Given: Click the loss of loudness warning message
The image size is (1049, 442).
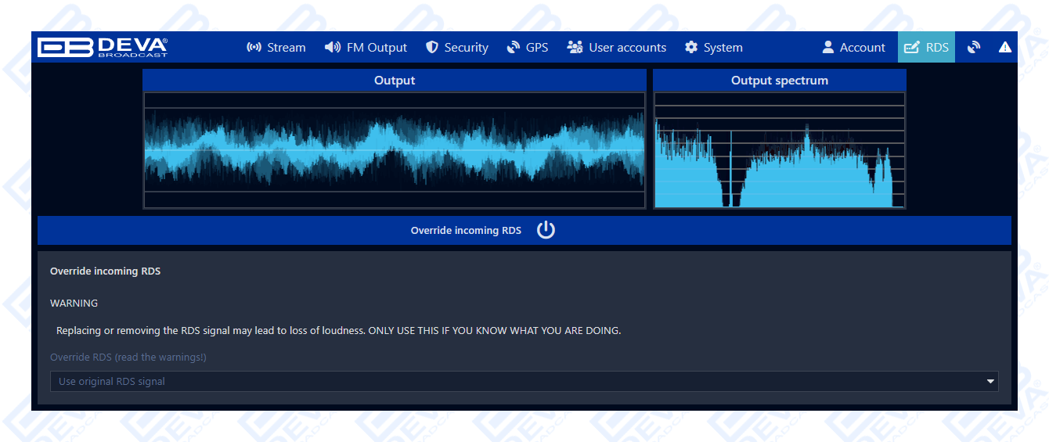Looking at the screenshot, I should pyautogui.click(x=338, y=331).
